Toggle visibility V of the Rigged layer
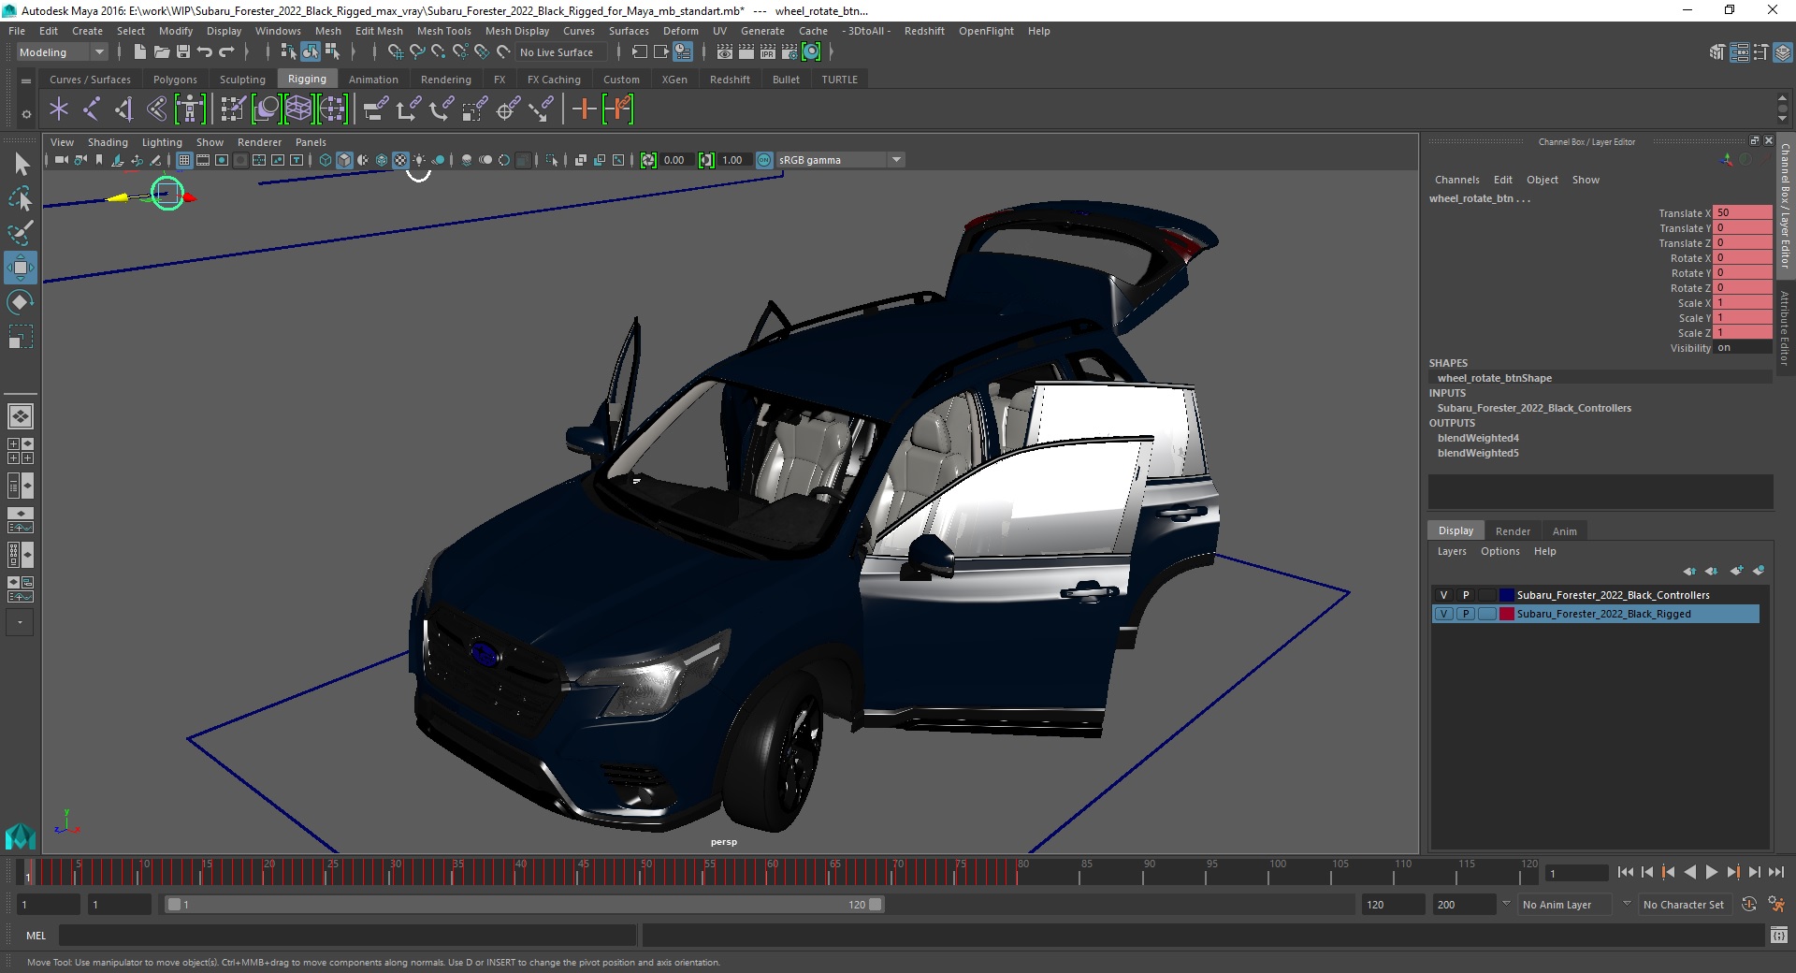 click(x=1443, y=614)
